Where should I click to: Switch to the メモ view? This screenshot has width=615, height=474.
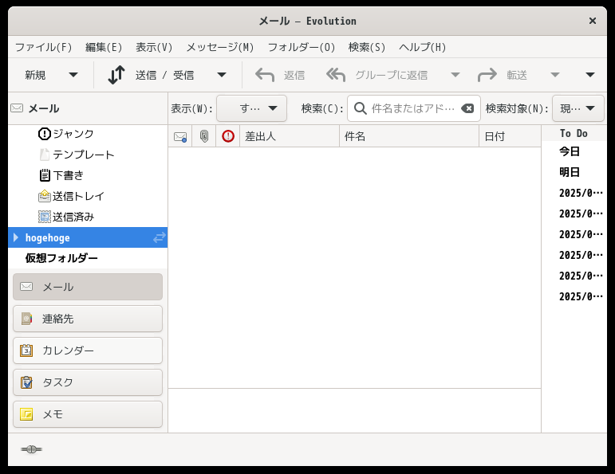click(x=88, y=414)
